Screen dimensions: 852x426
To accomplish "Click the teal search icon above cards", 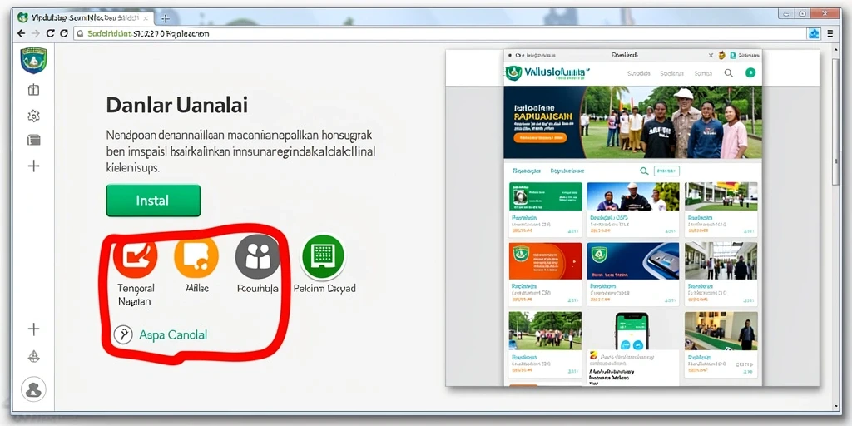I will [x=645, y=171].
